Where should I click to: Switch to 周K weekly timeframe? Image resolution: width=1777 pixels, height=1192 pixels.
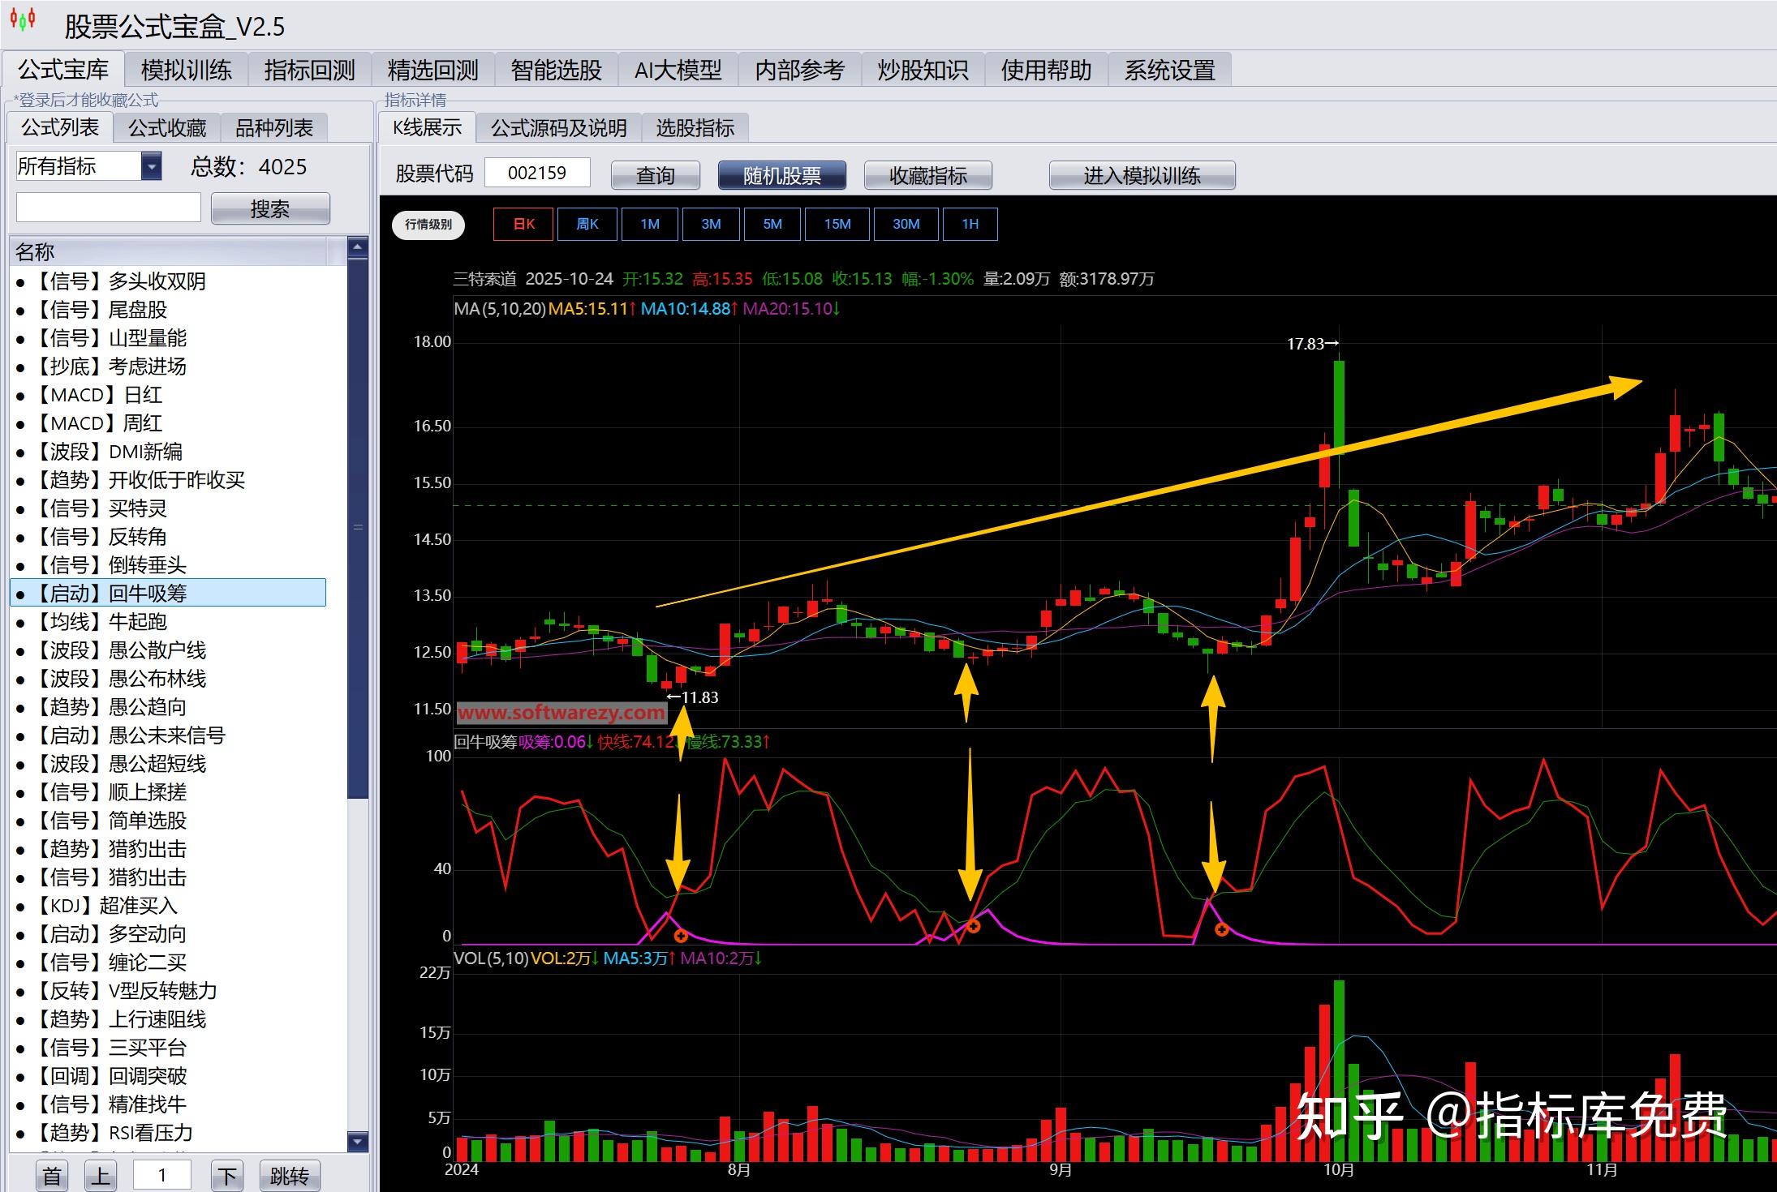tap(587, 225)
